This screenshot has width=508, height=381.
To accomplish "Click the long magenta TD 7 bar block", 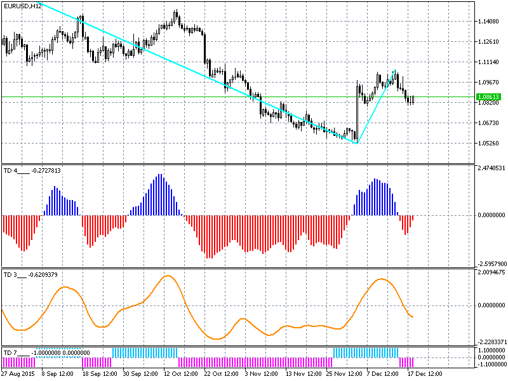I will tap(254, 362).
